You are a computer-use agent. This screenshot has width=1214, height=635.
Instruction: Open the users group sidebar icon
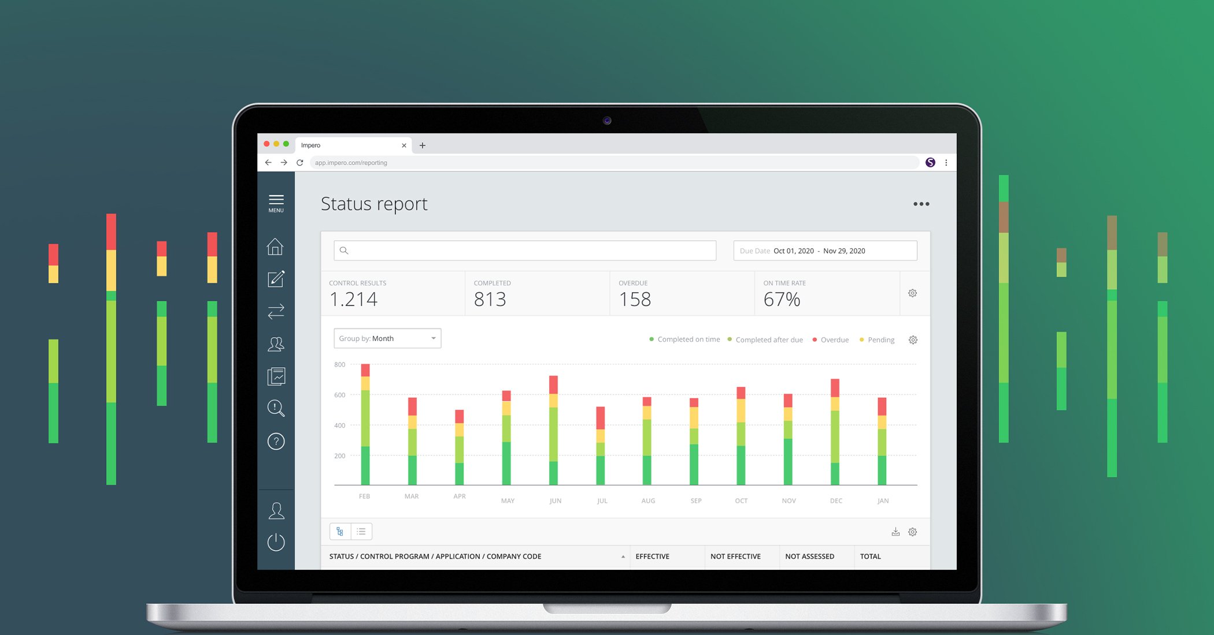[276, 344]
